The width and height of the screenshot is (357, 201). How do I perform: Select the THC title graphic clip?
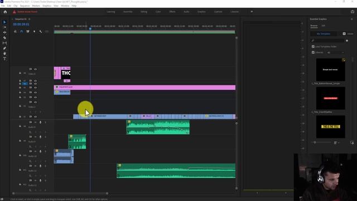pos(66,73)
